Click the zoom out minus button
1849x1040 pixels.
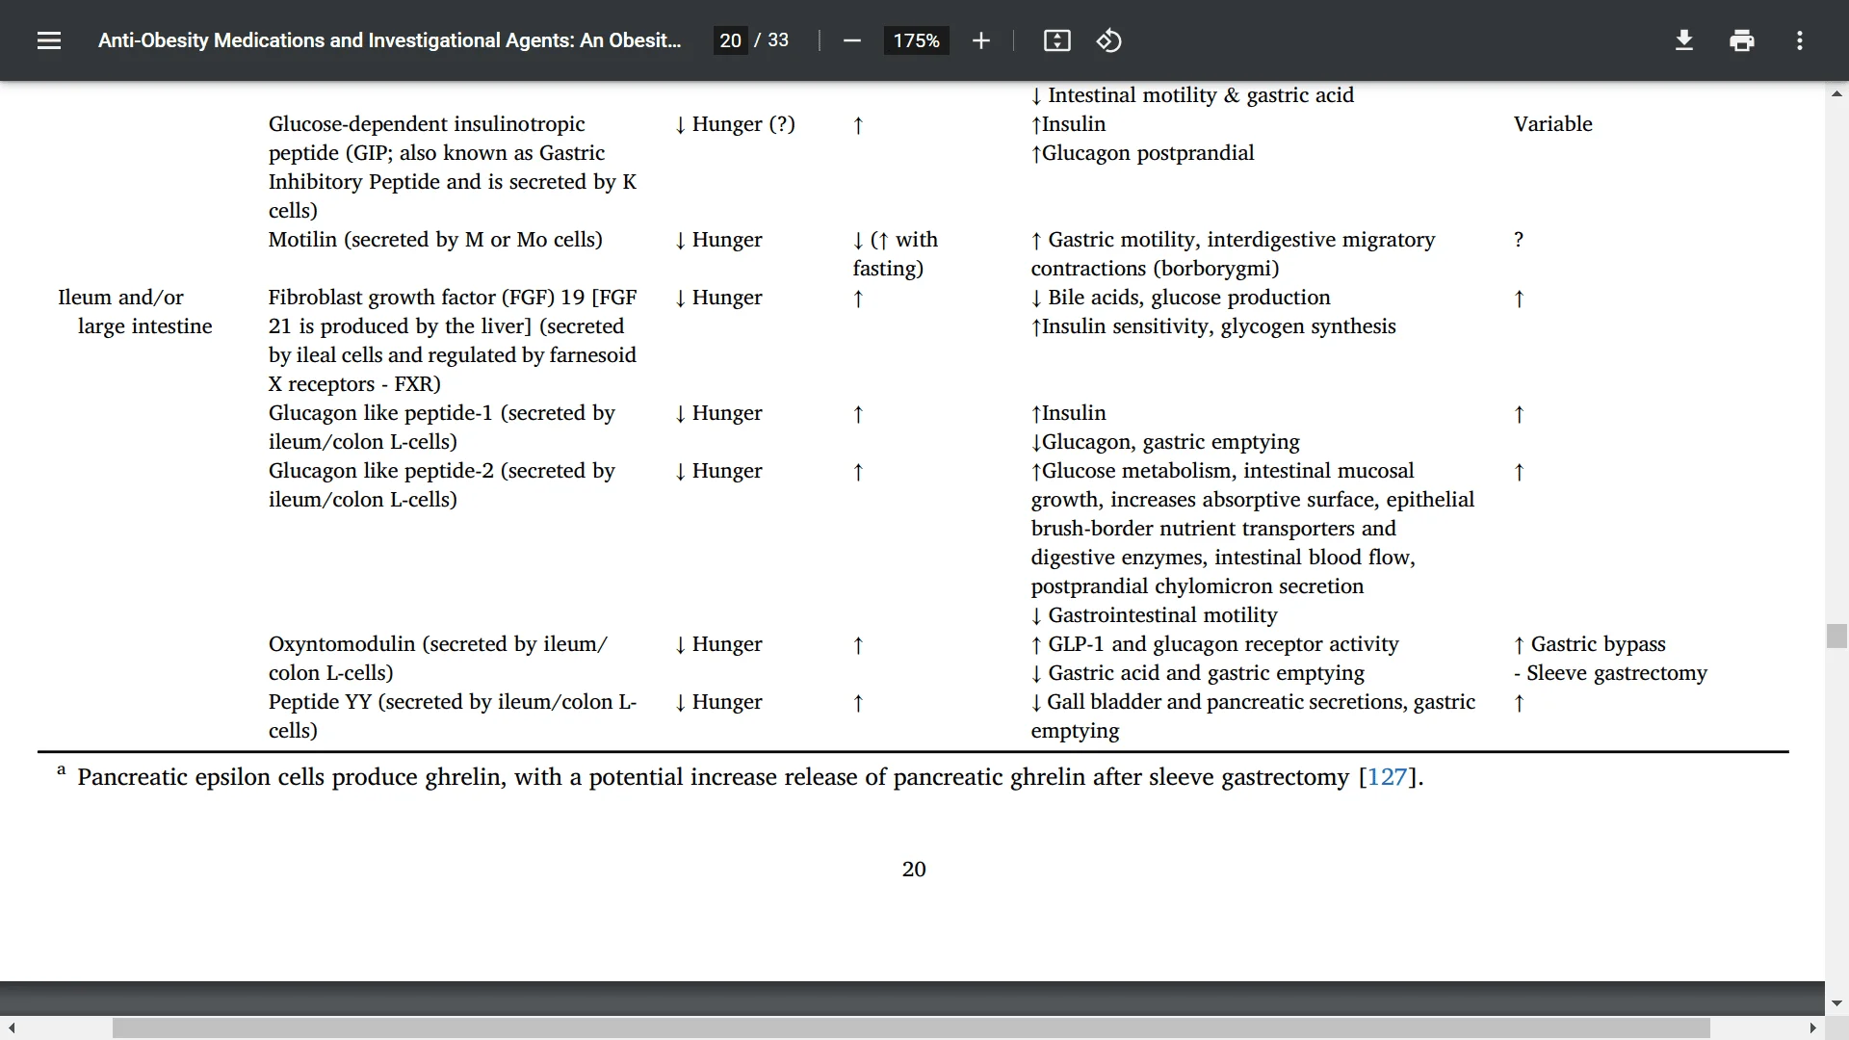pos(851,40)
